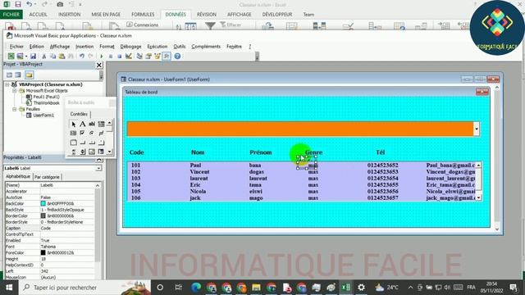This screenshot has width=525, height=295.
Task: Click the Cut scissors icon in VBA toolbar
Action: click(43, 57)
